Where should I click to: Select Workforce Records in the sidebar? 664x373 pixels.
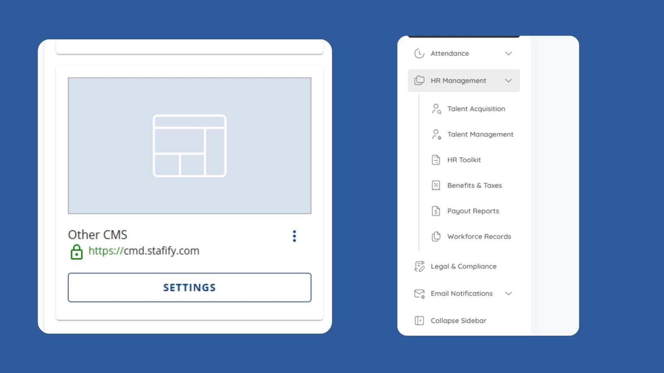coord(479,237)
